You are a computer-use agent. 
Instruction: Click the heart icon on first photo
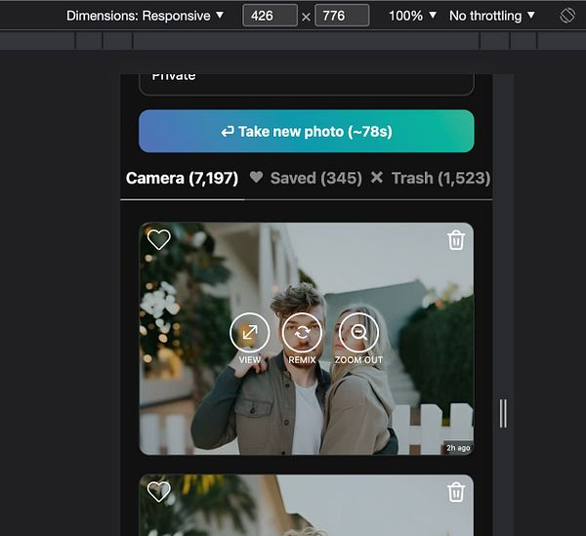(x=159, y=239)
